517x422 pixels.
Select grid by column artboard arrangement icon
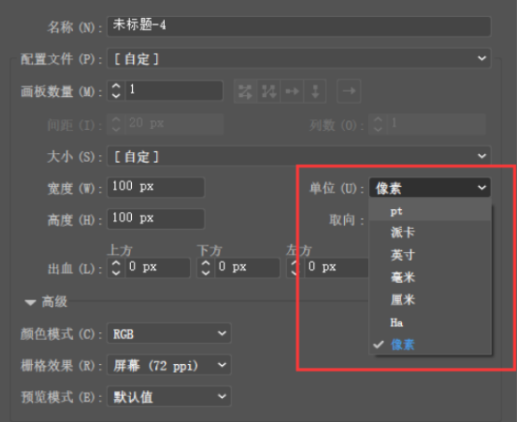(x=268, y=91)
